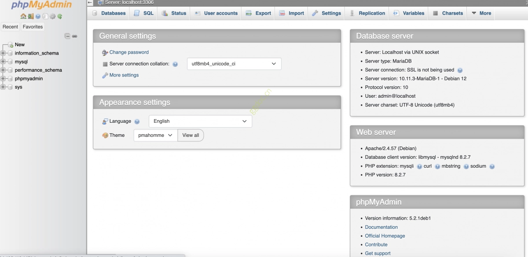Click help icon after SSL is not being used
The image size is (528, 257).
pos(460,70)
